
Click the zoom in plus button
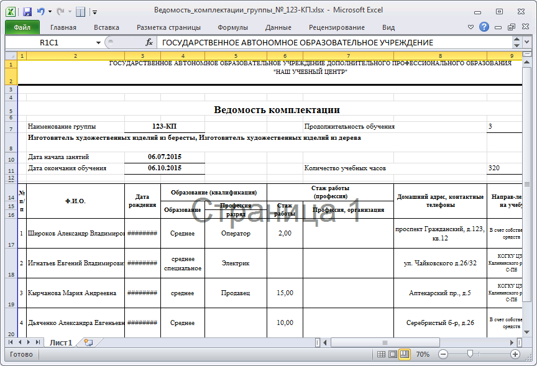click(515, 354)
